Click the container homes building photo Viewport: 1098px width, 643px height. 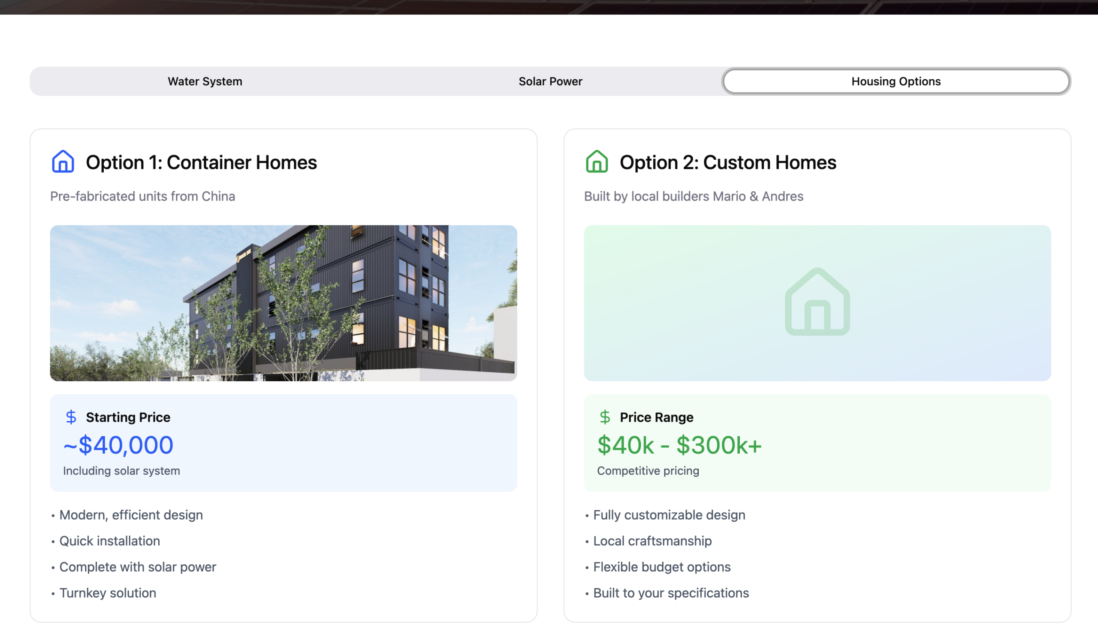coord(283,303)
